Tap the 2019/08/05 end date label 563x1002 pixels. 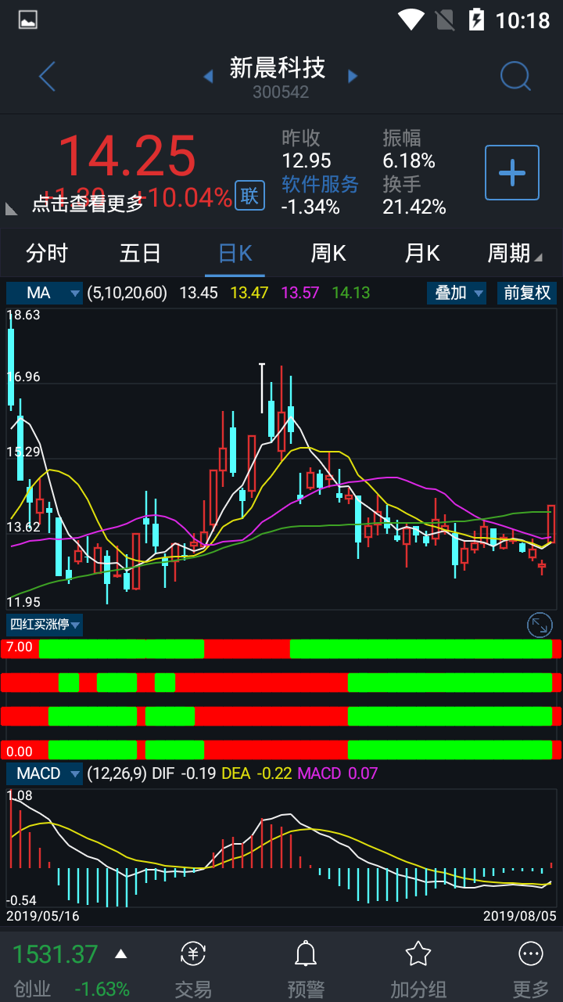(x=519, y=915)
